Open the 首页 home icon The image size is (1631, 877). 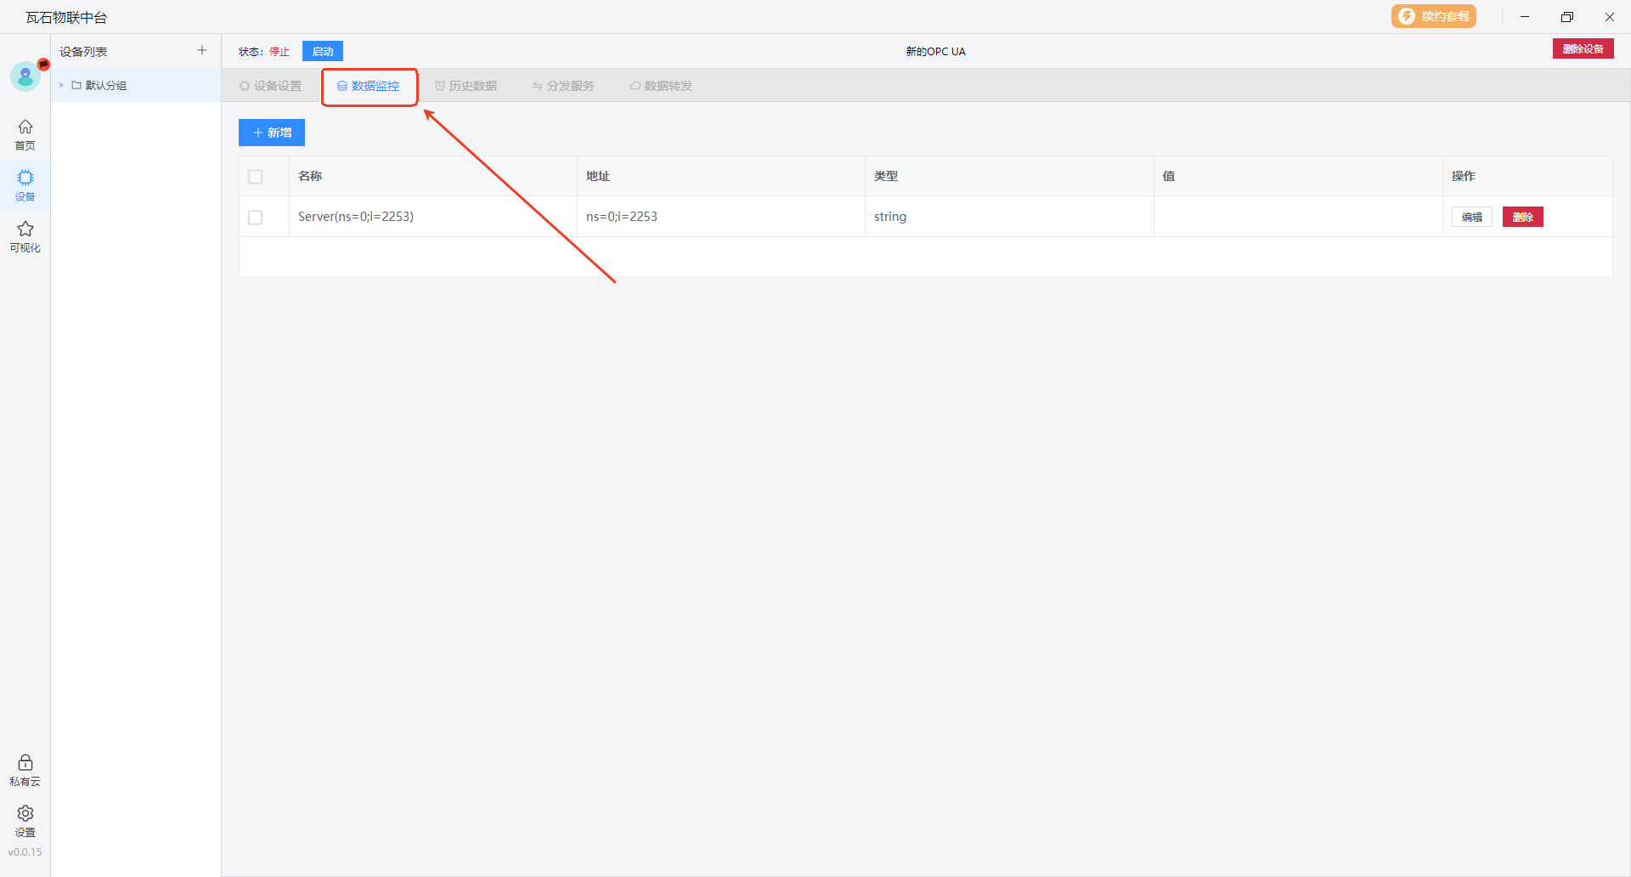tap(25, 133)
